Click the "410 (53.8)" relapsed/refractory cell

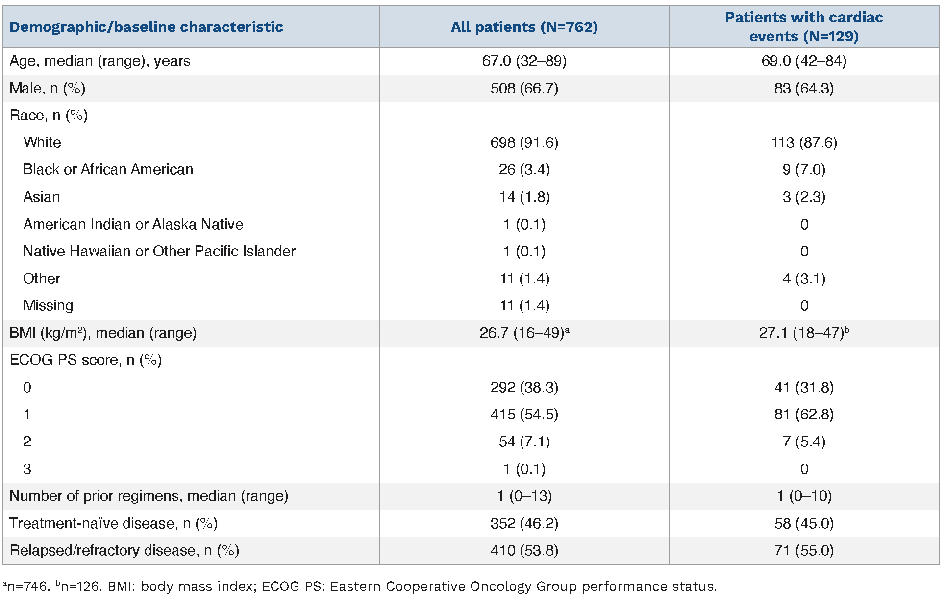click(524, 551)
